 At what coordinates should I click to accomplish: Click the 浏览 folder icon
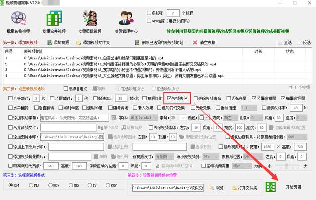coord(211,188)
